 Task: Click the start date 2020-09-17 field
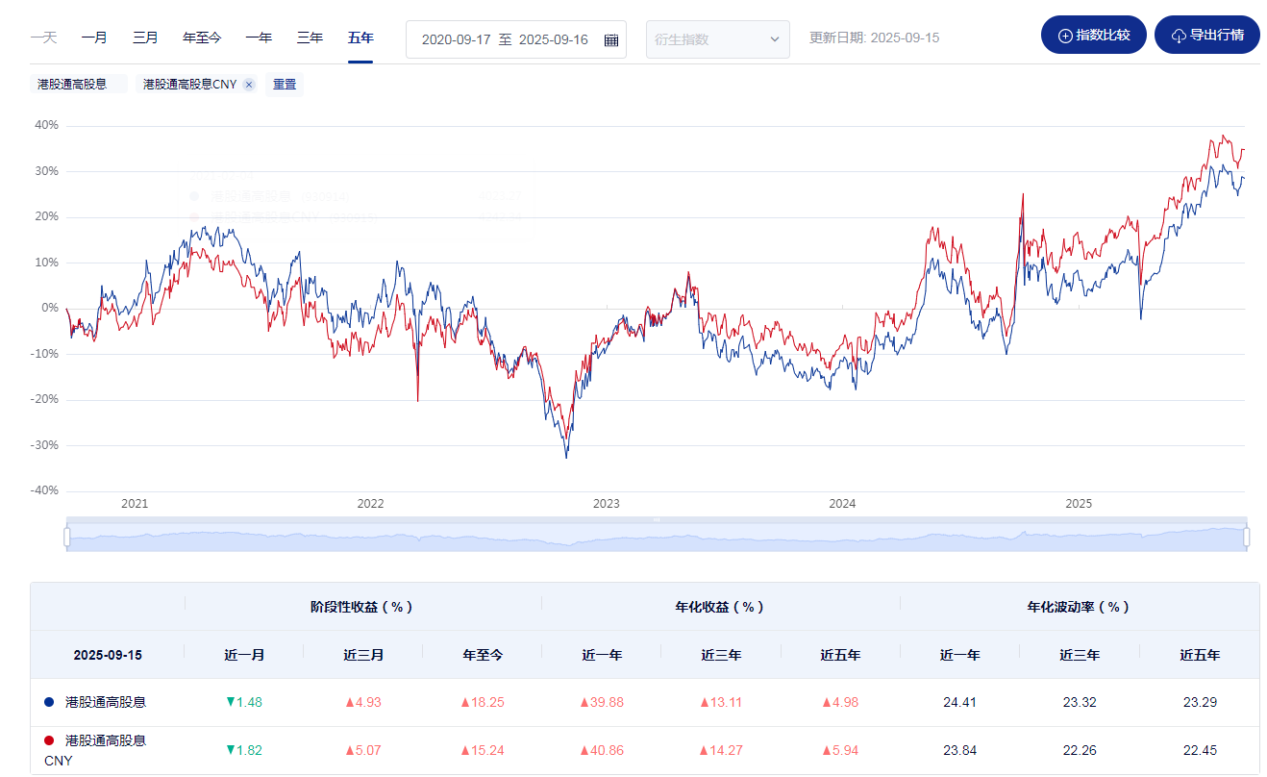coord(455,39)
